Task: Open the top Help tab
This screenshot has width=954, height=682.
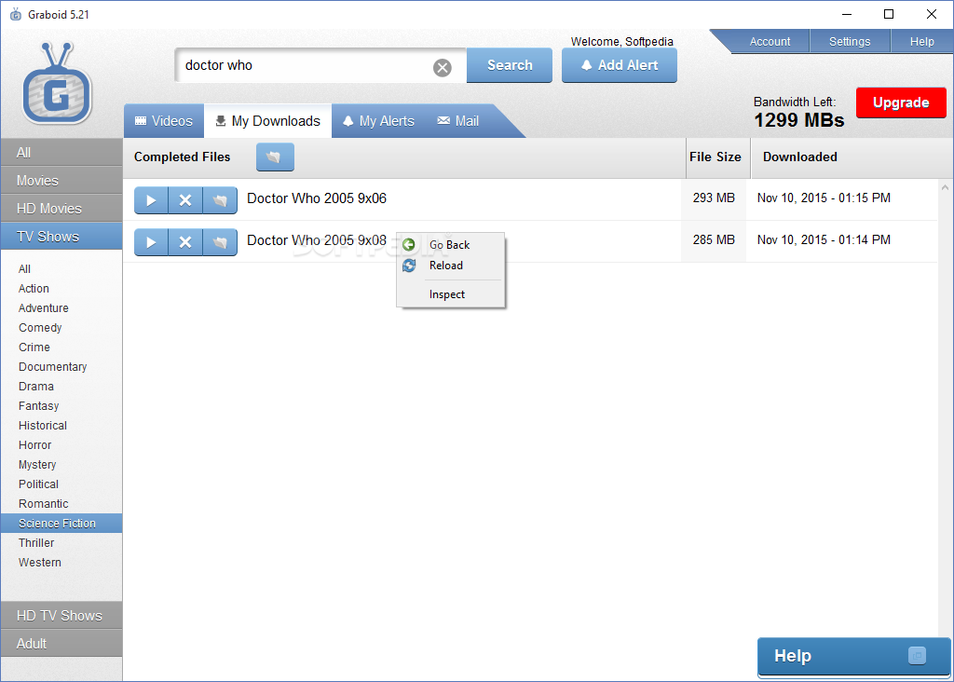Action: pyautogui.click(x=921, y=41)
